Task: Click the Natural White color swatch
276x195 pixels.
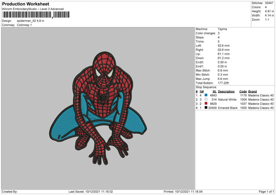Action: [206, 99]
